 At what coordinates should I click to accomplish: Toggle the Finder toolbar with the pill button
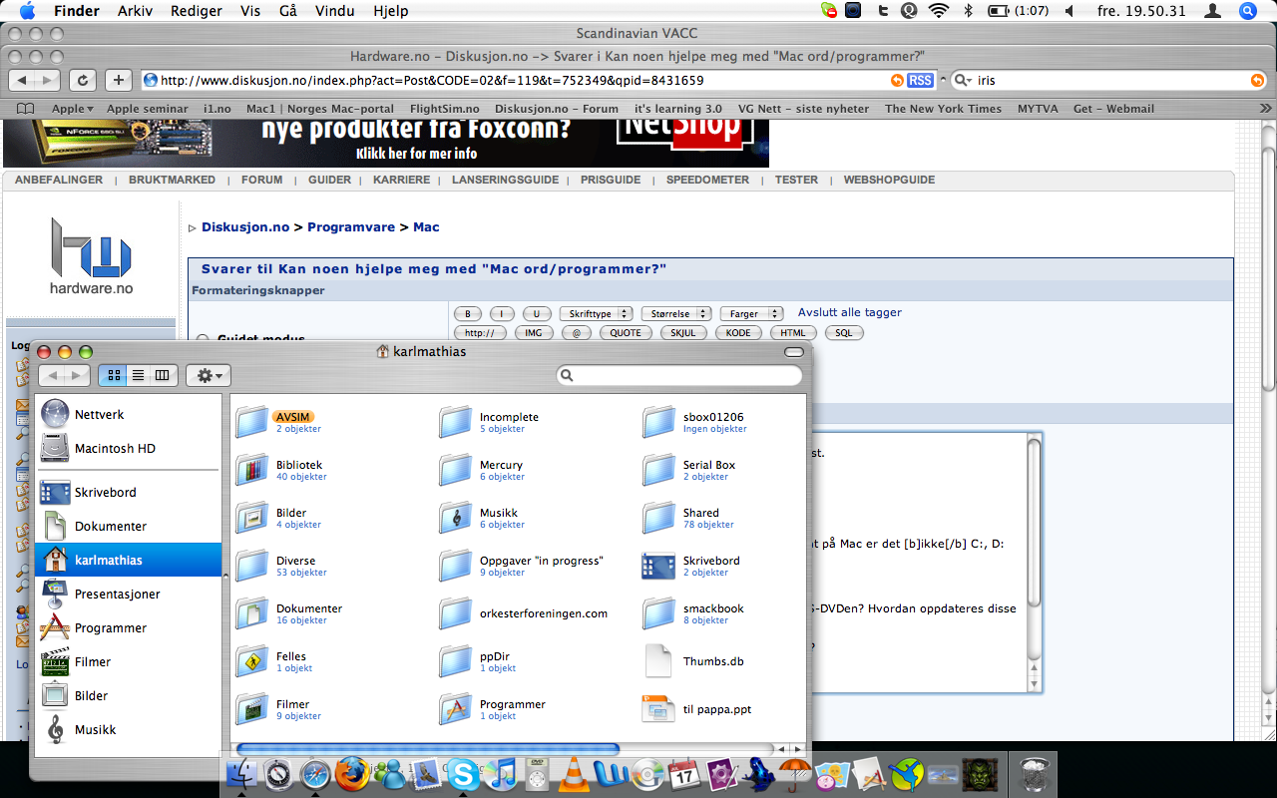(794, 352)
